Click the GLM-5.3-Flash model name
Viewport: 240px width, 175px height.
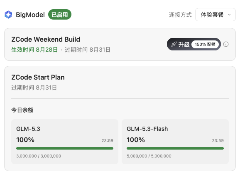[147, 129]
